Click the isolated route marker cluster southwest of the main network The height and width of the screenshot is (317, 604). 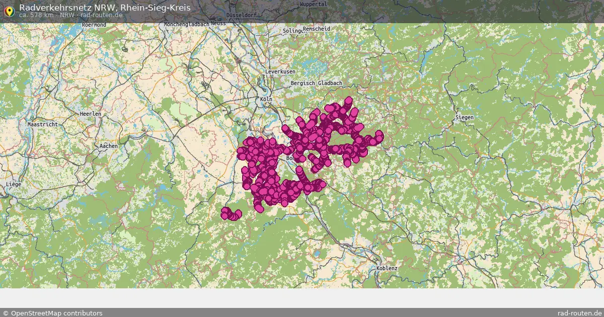(x=231, y=213)
